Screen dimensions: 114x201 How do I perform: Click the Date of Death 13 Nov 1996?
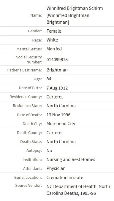point(58,115)
